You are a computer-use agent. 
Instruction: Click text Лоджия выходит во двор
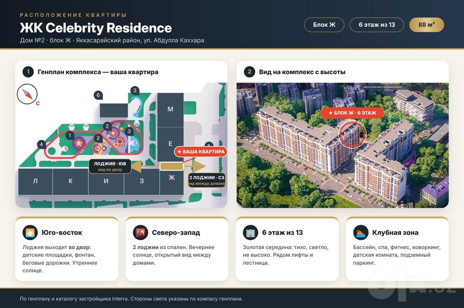tap(57, 247)
